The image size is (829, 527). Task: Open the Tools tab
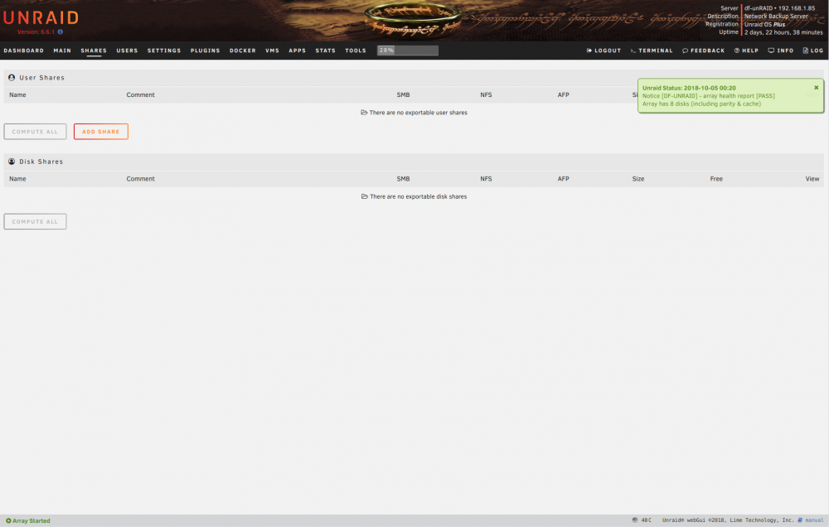click(356, 51)
